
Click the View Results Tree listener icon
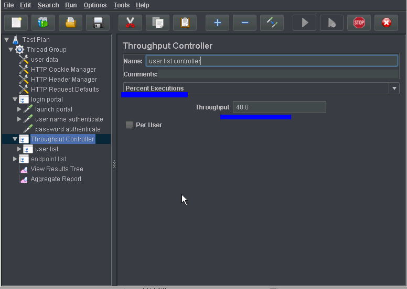tap(24, 169)
